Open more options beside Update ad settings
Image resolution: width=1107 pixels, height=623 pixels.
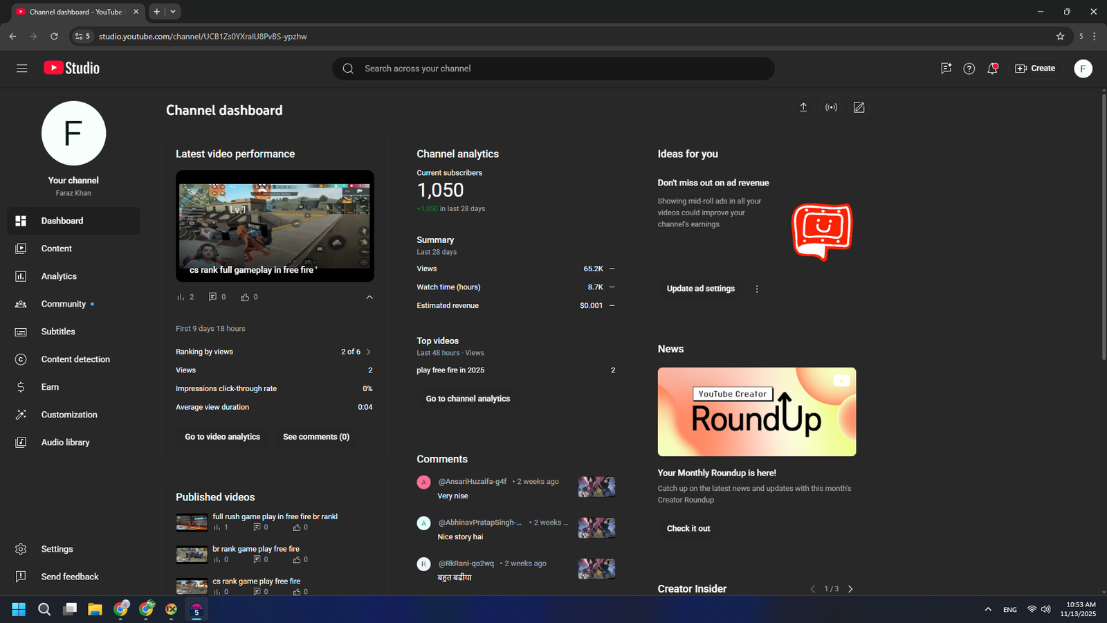(757, 289)
